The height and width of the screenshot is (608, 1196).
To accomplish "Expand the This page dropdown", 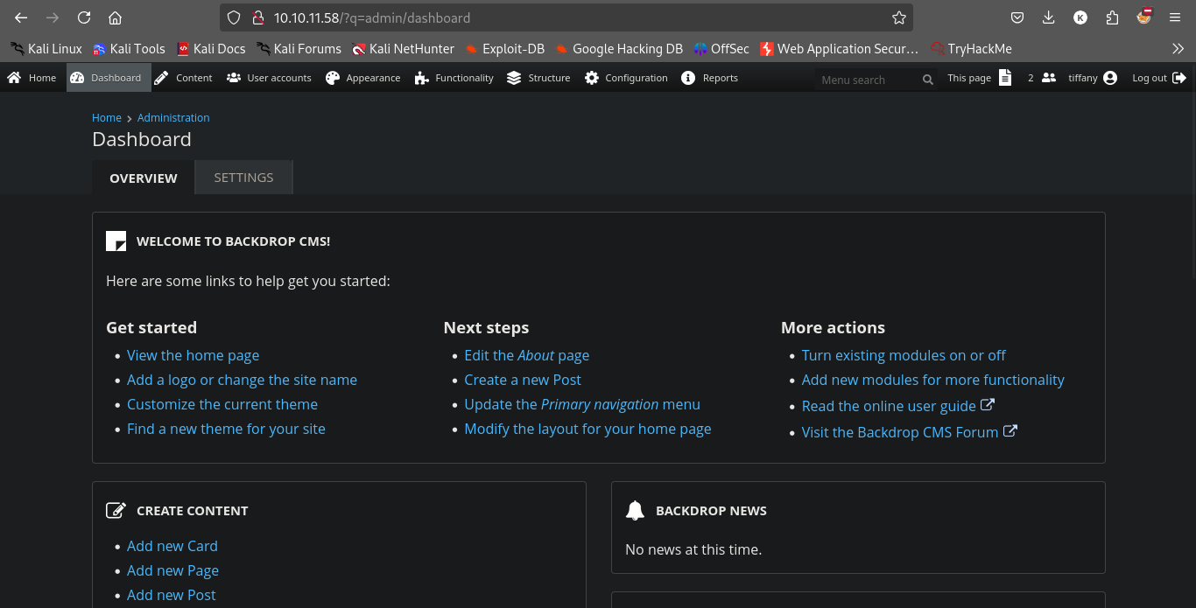I will (x=979, y=78).
